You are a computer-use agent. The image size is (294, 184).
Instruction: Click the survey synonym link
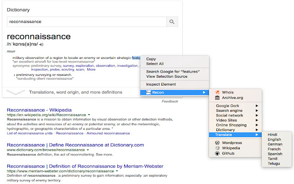click(68, 66)
